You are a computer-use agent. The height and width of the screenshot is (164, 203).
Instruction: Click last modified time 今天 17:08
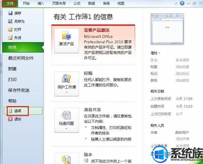[x=184, y=99]
